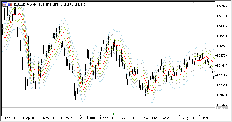The width and height of the screenshot is (232, 122).
Task: Click the 1.59975 price scale label
Action: 222,6
